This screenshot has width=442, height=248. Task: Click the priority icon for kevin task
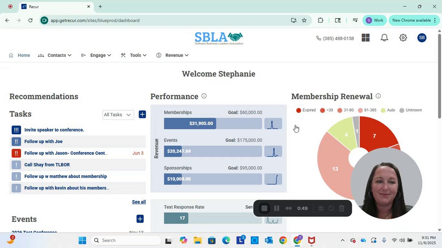point(16,188)
